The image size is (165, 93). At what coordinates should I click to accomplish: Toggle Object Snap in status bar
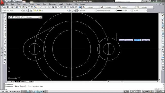coord(33,91)
